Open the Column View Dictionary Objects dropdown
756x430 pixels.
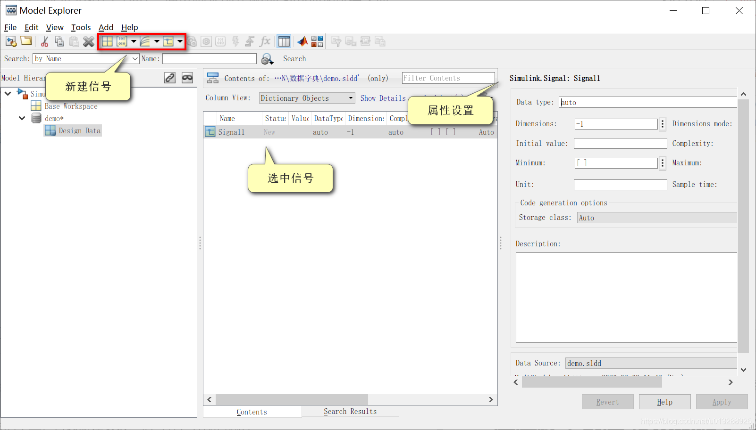[307, 98]
